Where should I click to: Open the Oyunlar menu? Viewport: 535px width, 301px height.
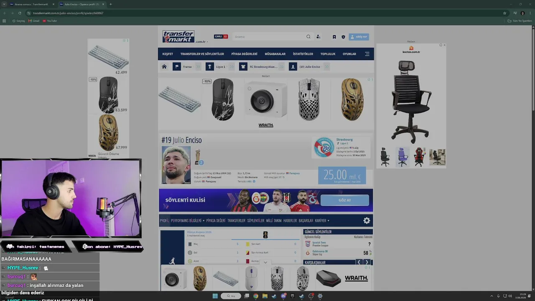click(349, 54)
